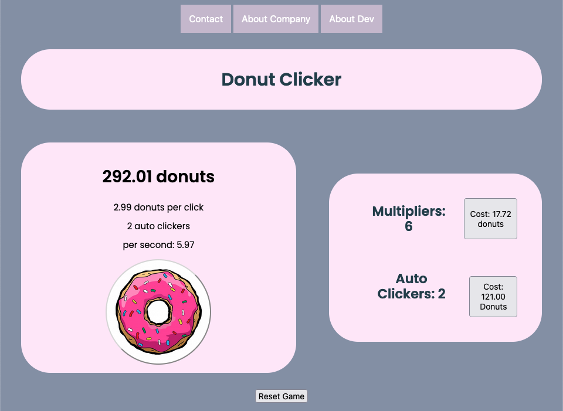Click the Donut Clicker title heading
This screenshot has height=411, width=563.
281,79
